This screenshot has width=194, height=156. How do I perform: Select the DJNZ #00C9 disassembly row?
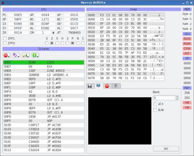point(44,71)
